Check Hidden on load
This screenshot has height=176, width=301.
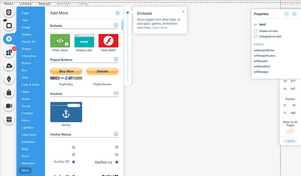click(256, 31)
